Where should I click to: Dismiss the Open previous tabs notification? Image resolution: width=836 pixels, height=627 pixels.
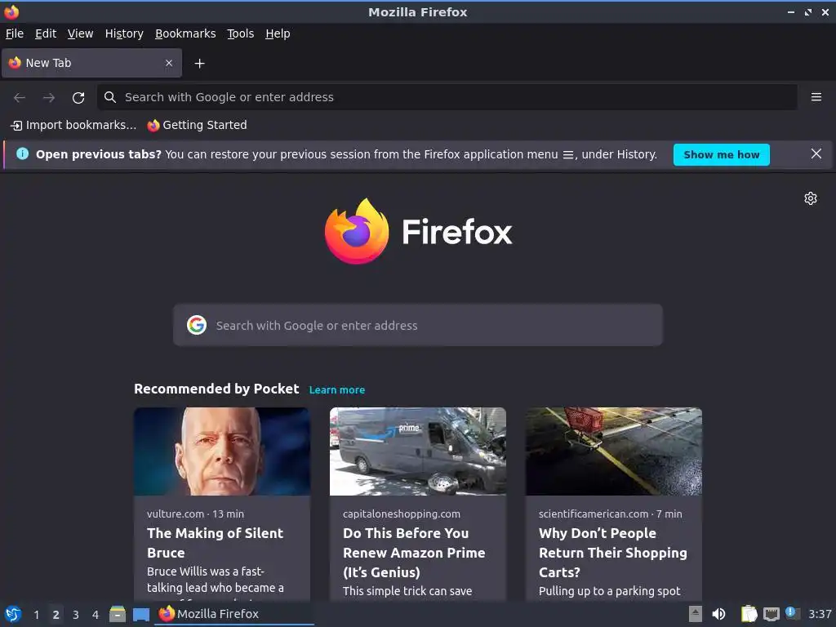816,154
